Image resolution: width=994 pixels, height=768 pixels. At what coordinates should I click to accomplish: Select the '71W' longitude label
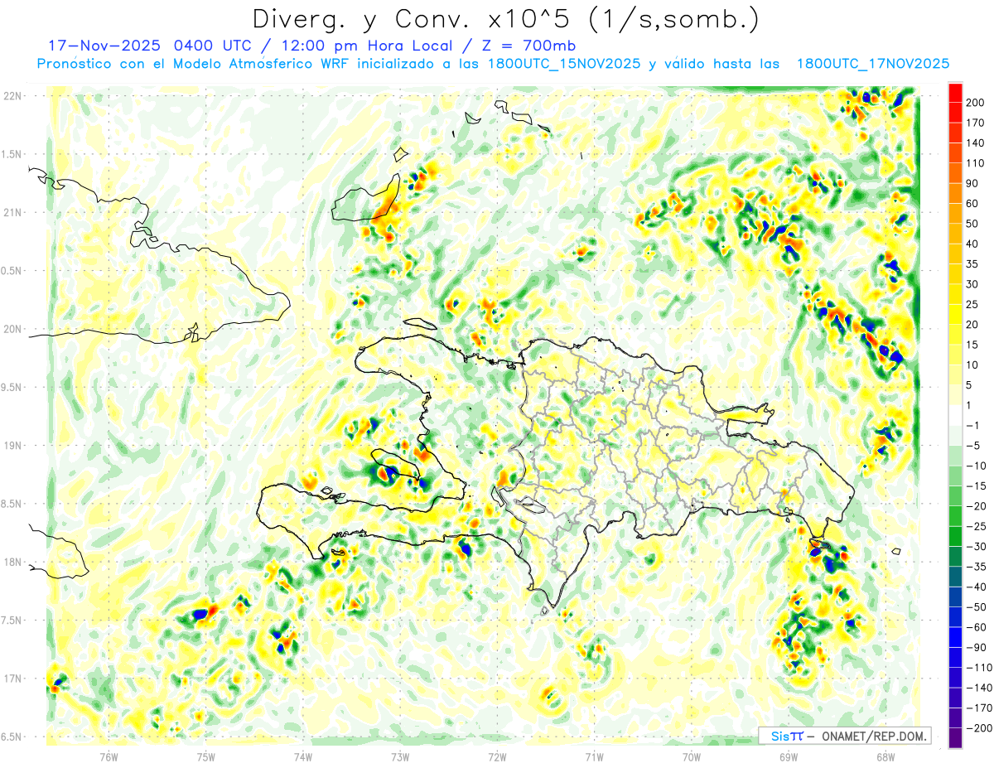coord(594,756)
